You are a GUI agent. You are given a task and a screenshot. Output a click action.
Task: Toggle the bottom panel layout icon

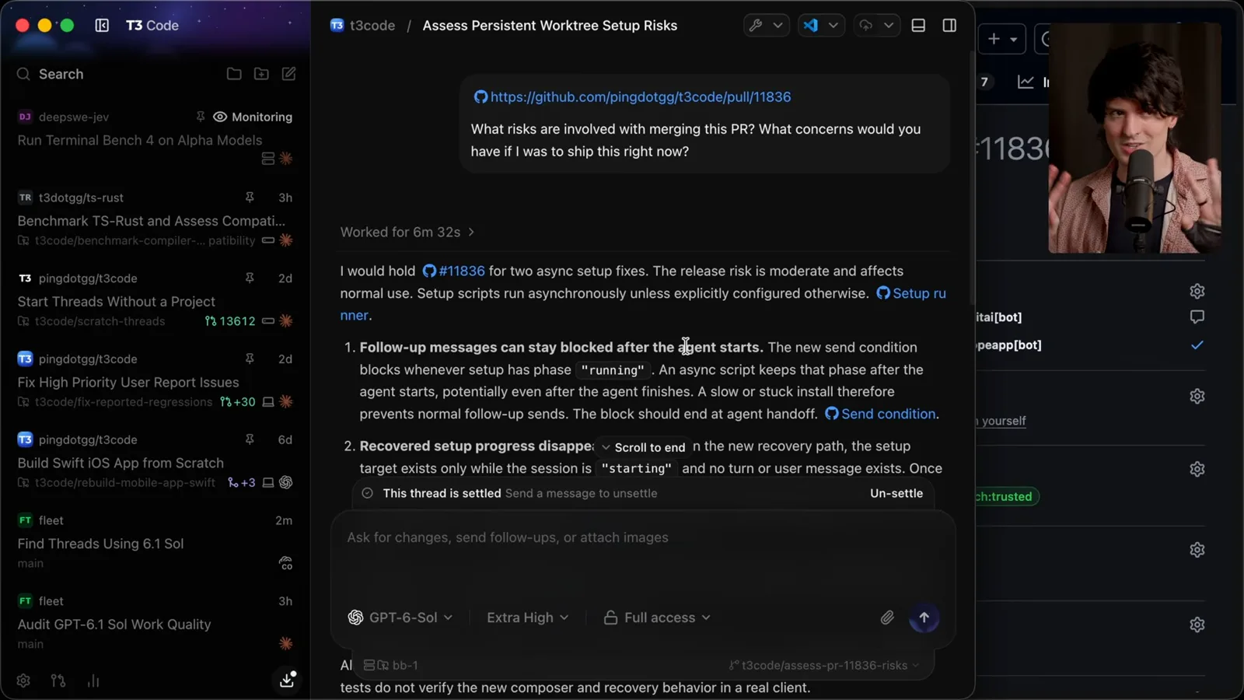[x=918, y=26]
